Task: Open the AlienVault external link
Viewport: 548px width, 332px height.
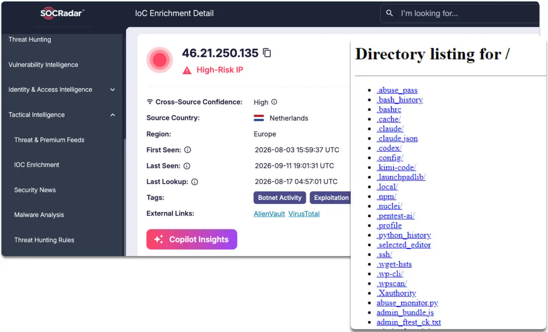Action: [x=269, y=214]
